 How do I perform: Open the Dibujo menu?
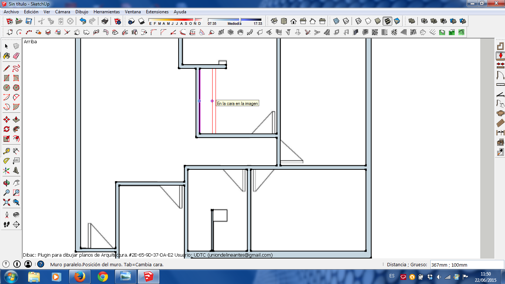(x=82, y=12)
